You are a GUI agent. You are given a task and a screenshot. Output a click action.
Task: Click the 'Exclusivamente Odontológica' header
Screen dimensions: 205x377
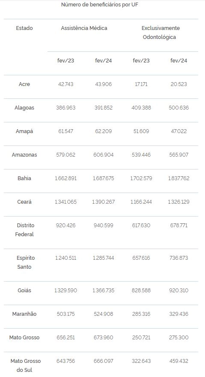tap(160, 33)
